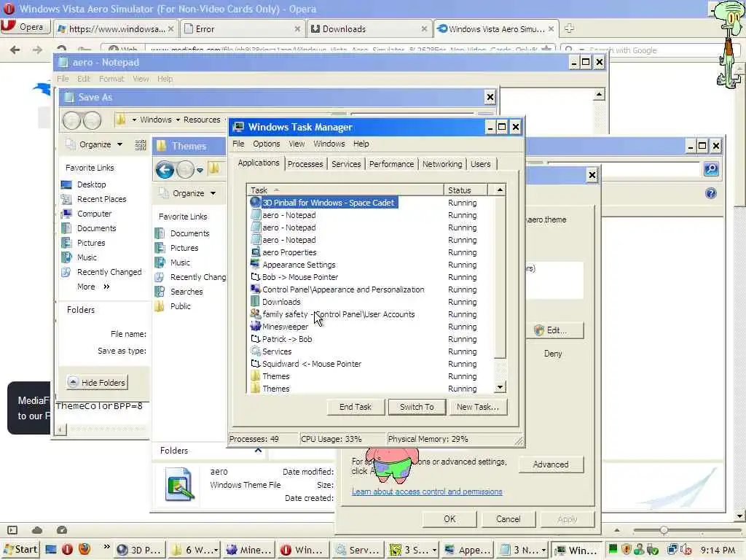This screenshot has width=746, height=560.
Task: Switch to the Downloads tab in Opera
Action: 369,29
